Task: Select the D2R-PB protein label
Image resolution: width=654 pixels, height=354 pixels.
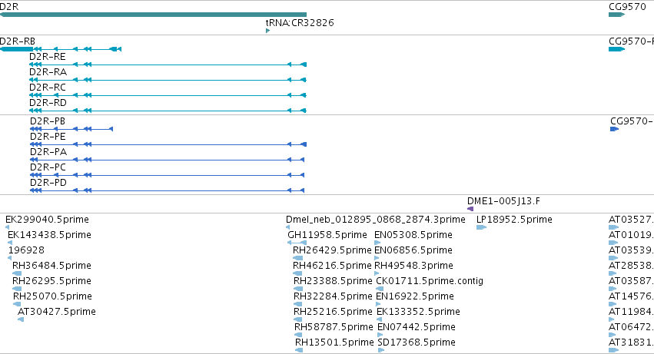Action: 48,121
